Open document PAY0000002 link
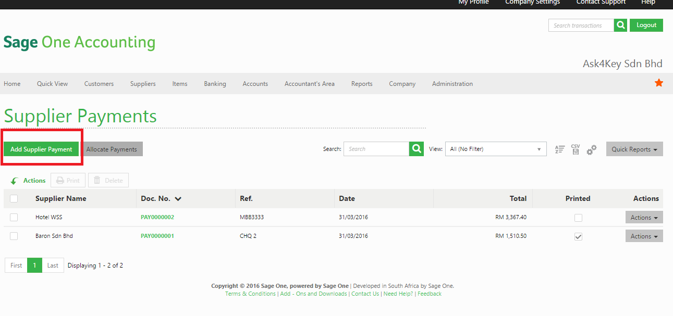The width and height of the screenshot is (673, 316). click(x=157, y=217)
